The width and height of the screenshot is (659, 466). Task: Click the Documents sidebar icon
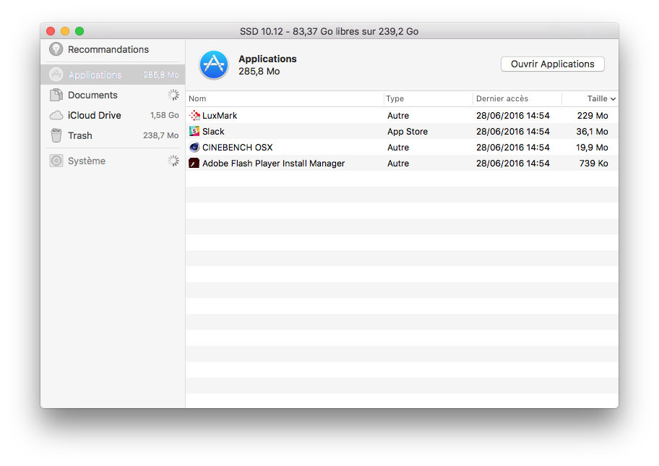(56, 95)
